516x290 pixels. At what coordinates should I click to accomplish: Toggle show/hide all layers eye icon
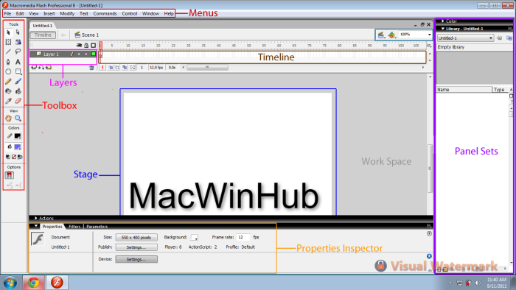(x=79, y=46)
